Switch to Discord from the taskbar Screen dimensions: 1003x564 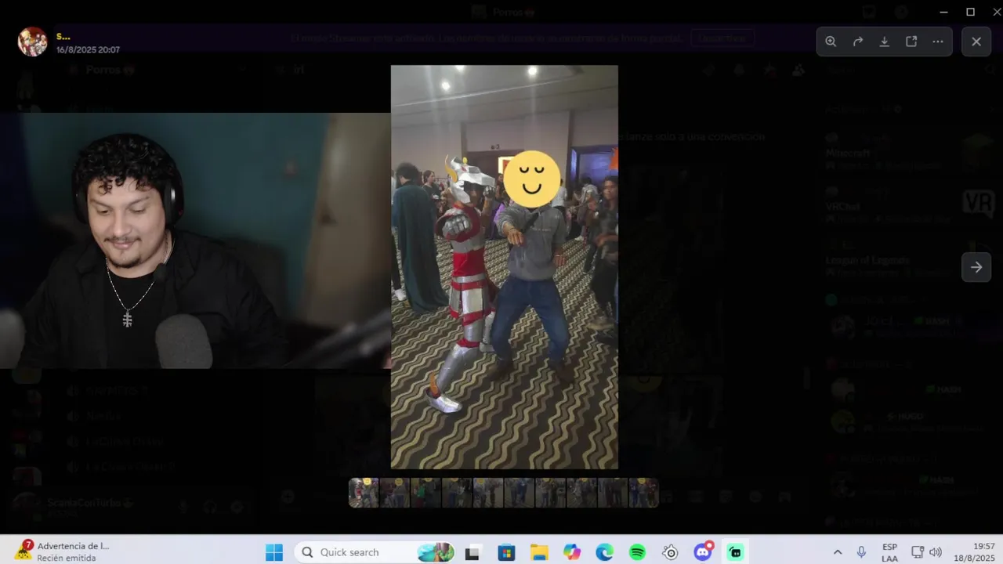[703, 552]
